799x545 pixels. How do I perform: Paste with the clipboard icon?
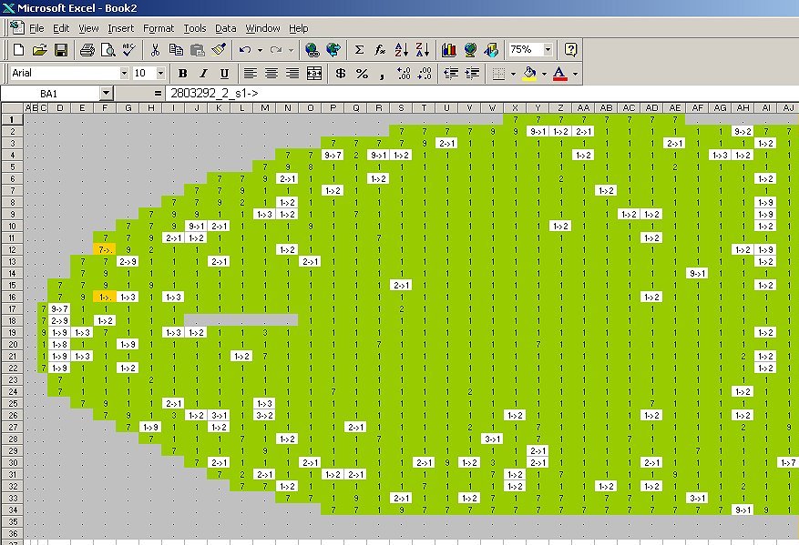pos(197,50)
